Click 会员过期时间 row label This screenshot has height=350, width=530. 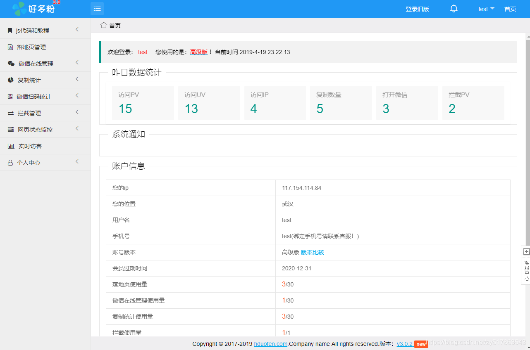click(x=130, y=268)
